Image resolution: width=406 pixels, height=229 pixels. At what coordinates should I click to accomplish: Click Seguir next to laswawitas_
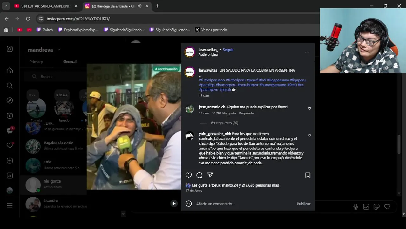(228, 50)
